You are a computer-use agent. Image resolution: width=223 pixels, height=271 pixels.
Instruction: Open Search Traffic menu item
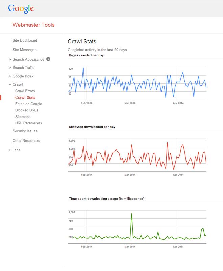tap(23, 68)
